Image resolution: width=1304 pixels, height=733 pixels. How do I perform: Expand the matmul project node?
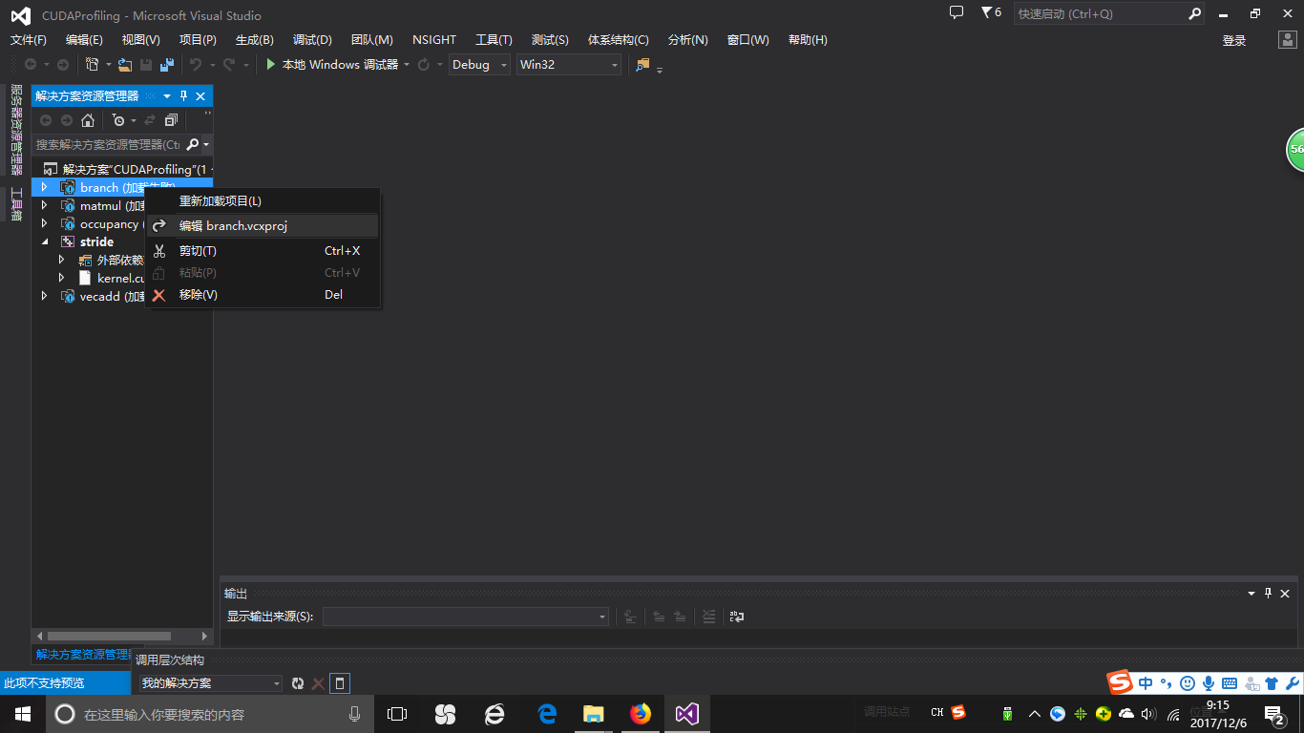tap(44, 205)
